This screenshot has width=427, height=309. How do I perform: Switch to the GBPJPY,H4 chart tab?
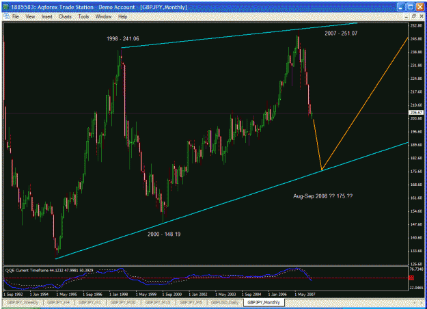click(x=58, y=302)
